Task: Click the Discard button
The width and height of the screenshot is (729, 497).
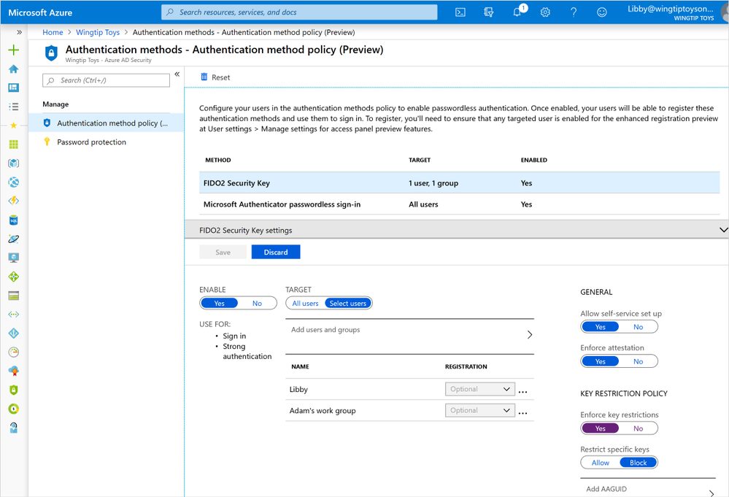Action: [x=275, y=251]
